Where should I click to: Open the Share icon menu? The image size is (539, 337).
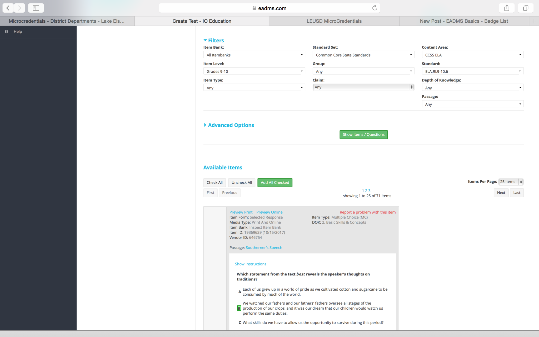[x=507, y=8]
